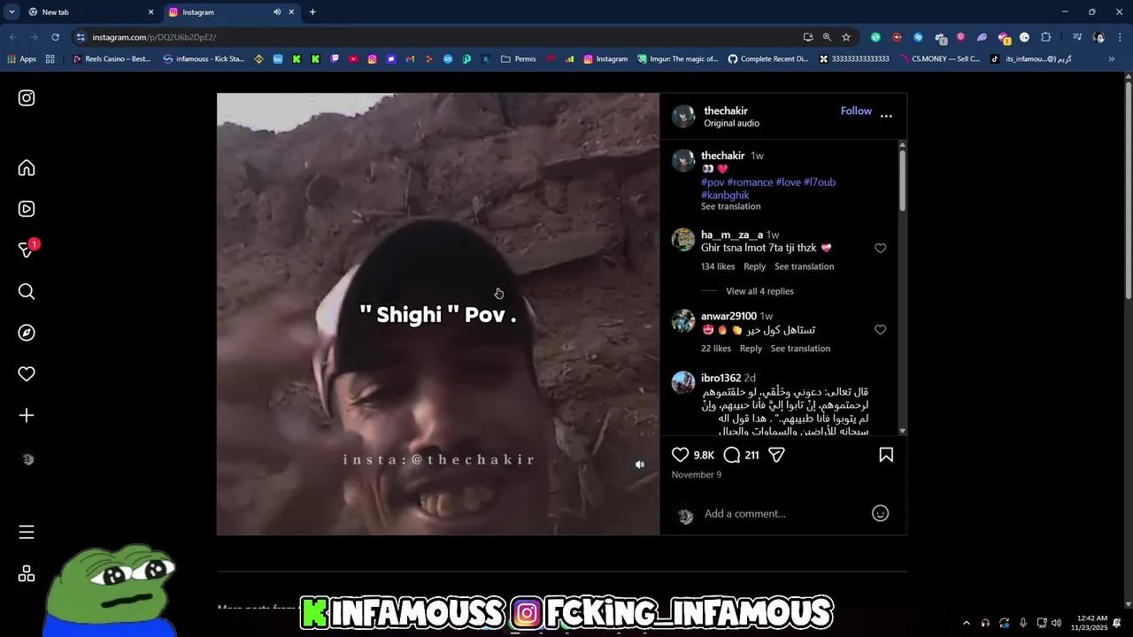The height and width of the screenshot is (637, 1133).
Task: See translation of anwar29100's comment
Action: pyautogui.click(x=800, y=349)
